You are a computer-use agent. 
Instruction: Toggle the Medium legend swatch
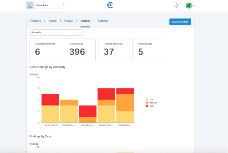[x=147, y=103]
